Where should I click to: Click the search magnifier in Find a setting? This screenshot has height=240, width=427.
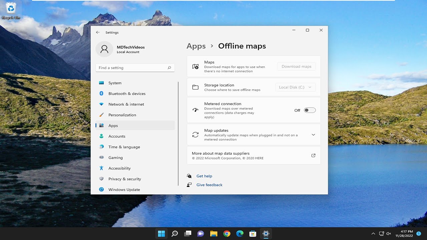[169, 68]
